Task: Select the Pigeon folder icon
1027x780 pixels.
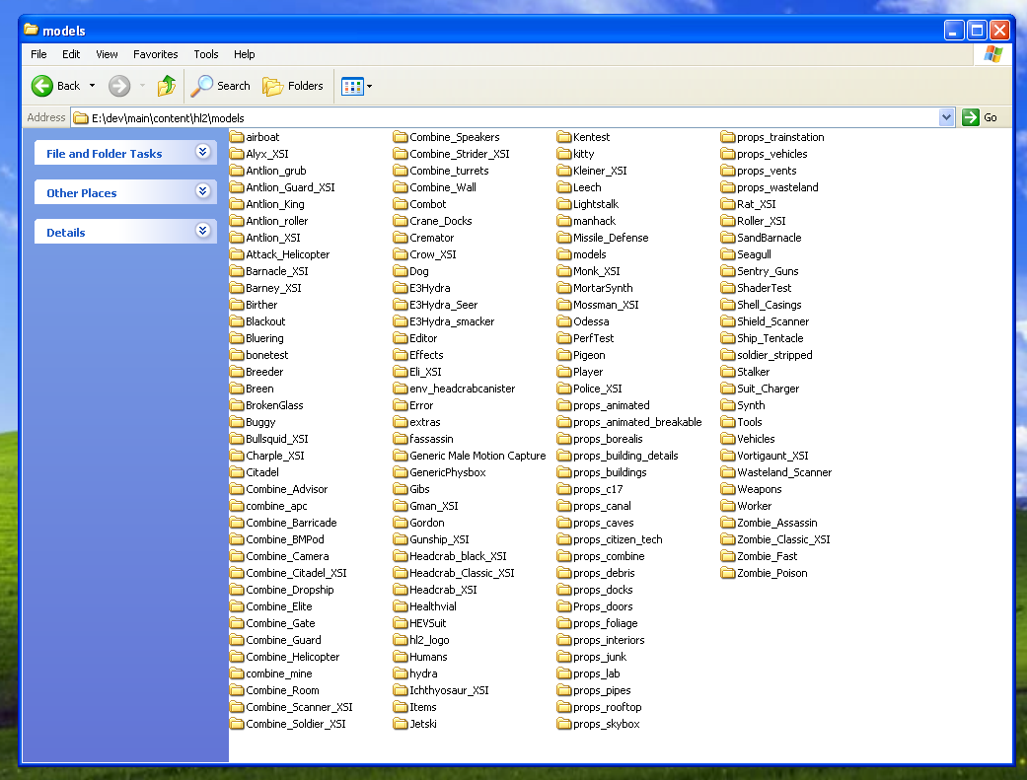Action: coord(564,355)
